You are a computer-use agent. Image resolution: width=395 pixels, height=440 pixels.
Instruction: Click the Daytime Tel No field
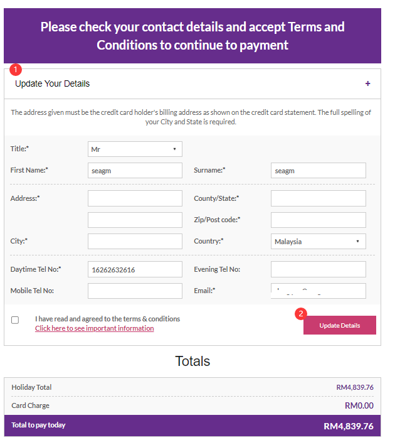(135, 269)
